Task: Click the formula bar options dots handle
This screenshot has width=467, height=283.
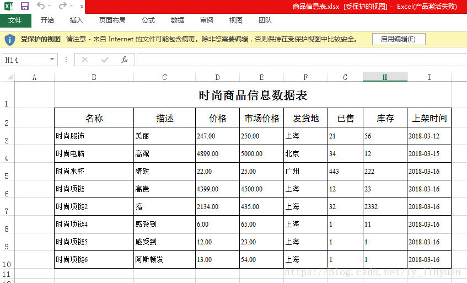Action: click(x=66, y=60)
